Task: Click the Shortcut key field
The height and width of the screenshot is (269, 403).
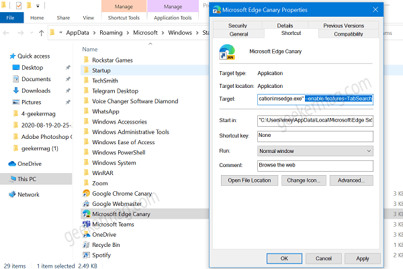Action: [x=315, y=136]
